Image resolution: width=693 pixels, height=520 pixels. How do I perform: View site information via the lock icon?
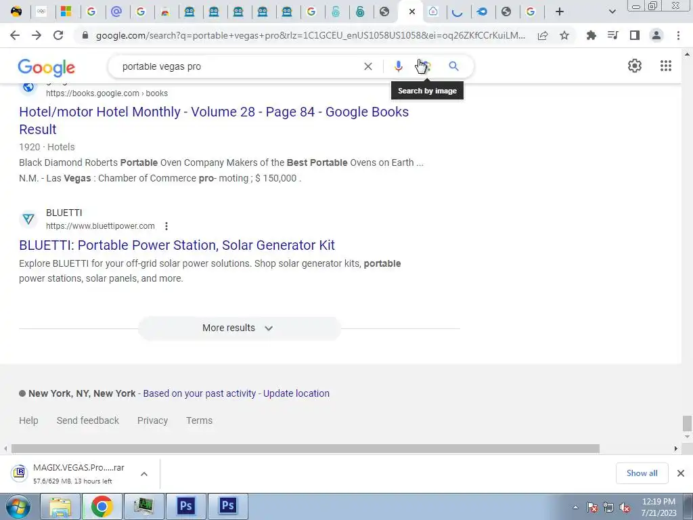85,35
